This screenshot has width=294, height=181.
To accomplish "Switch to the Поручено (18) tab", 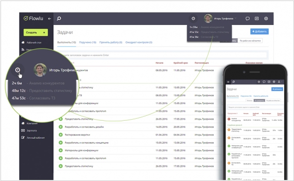I will 88,42.
